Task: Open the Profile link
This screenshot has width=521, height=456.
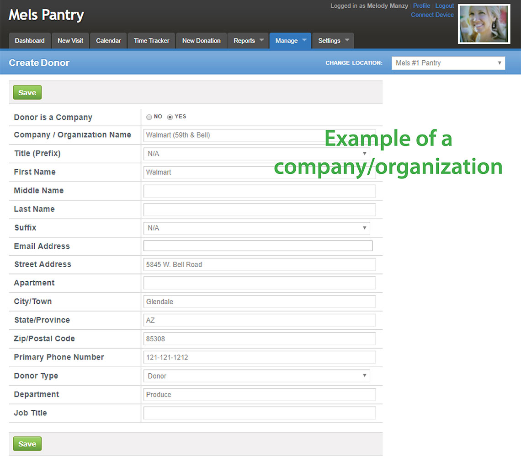Action: tap(421, 5)
